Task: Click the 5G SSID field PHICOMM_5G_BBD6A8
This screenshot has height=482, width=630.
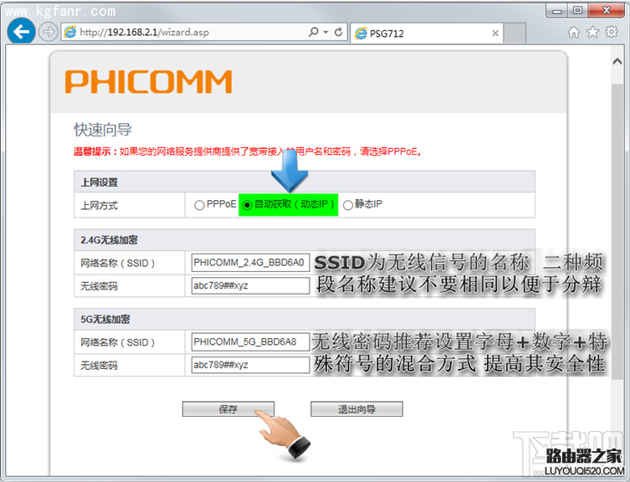Action: click(x=250, y=341)
